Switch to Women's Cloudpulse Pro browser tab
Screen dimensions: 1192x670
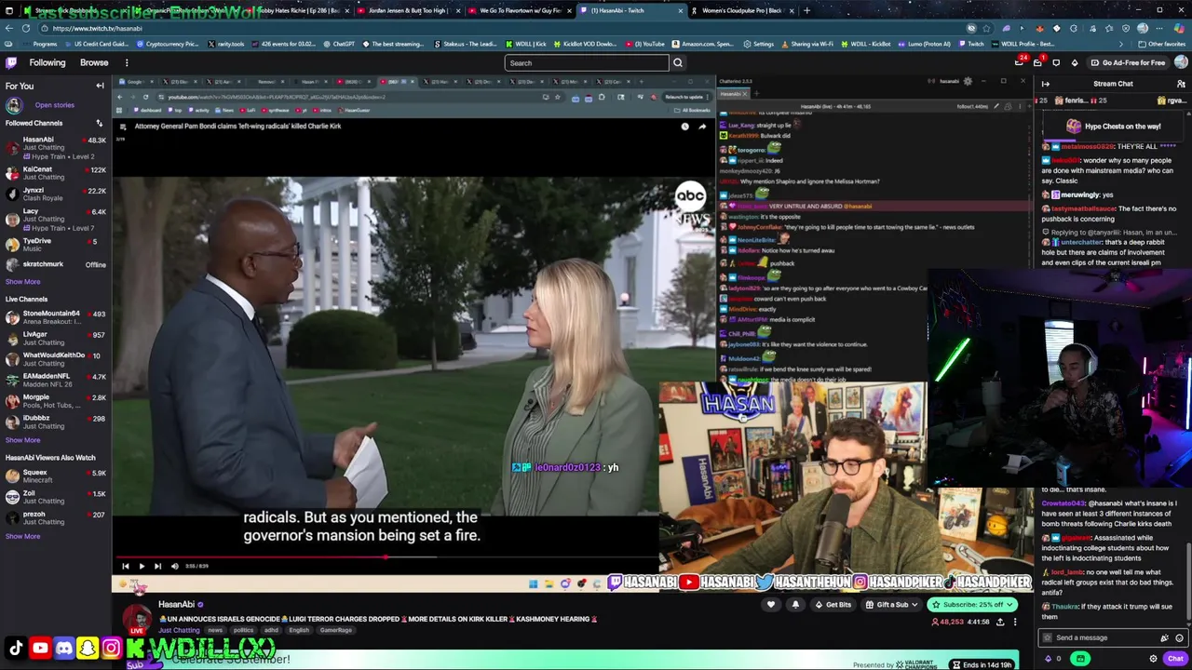tap(742, 10)
